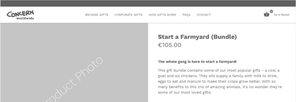Screen dimensions: 296x102
Task: Go to Corporate Gifts page
Action: pos(128,15)
